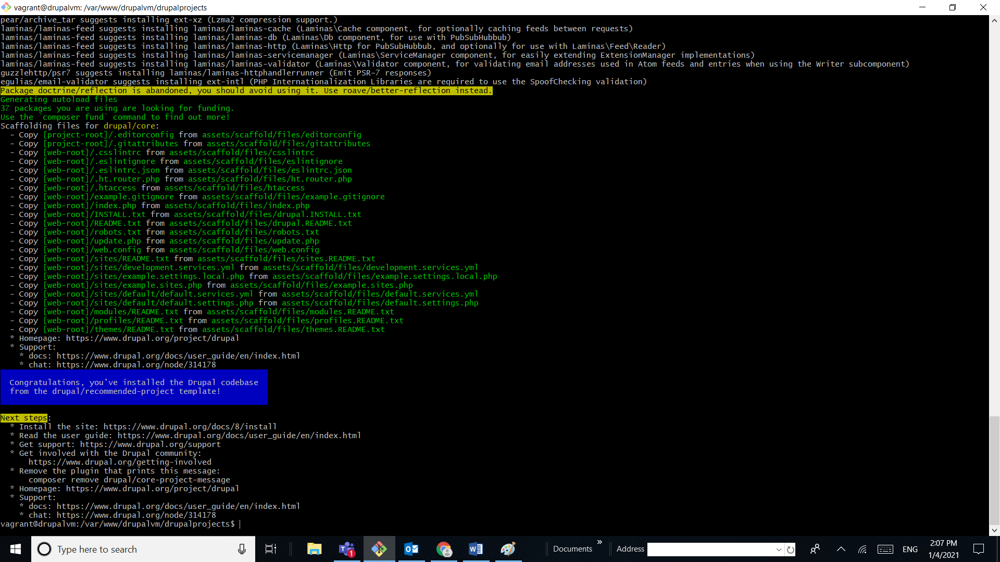Open Microsoft Teams from taskbar
The image size is (1000, 562).
pos(347,549)
